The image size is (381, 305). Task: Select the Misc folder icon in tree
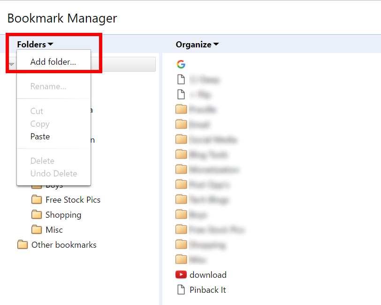click(37, 229)
